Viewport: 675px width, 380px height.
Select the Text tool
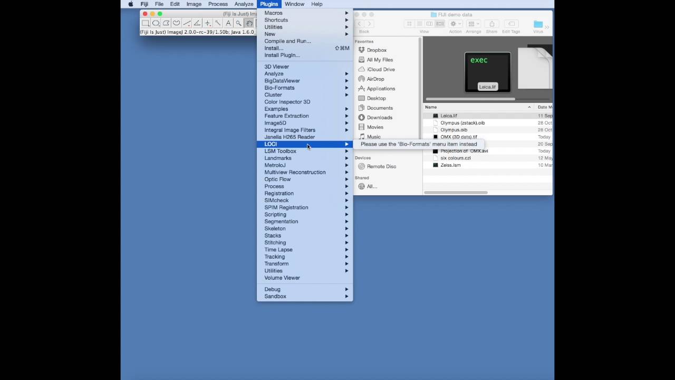228,23
